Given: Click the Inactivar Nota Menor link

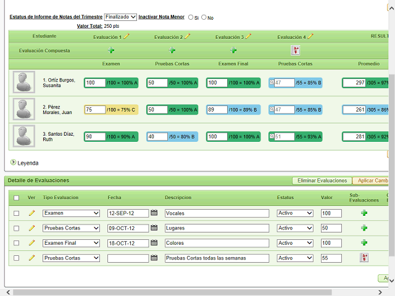Looking at the screenshot, I should click(x=161, y=17).
